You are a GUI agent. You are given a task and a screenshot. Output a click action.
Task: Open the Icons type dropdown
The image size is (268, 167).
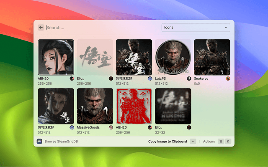196,28
